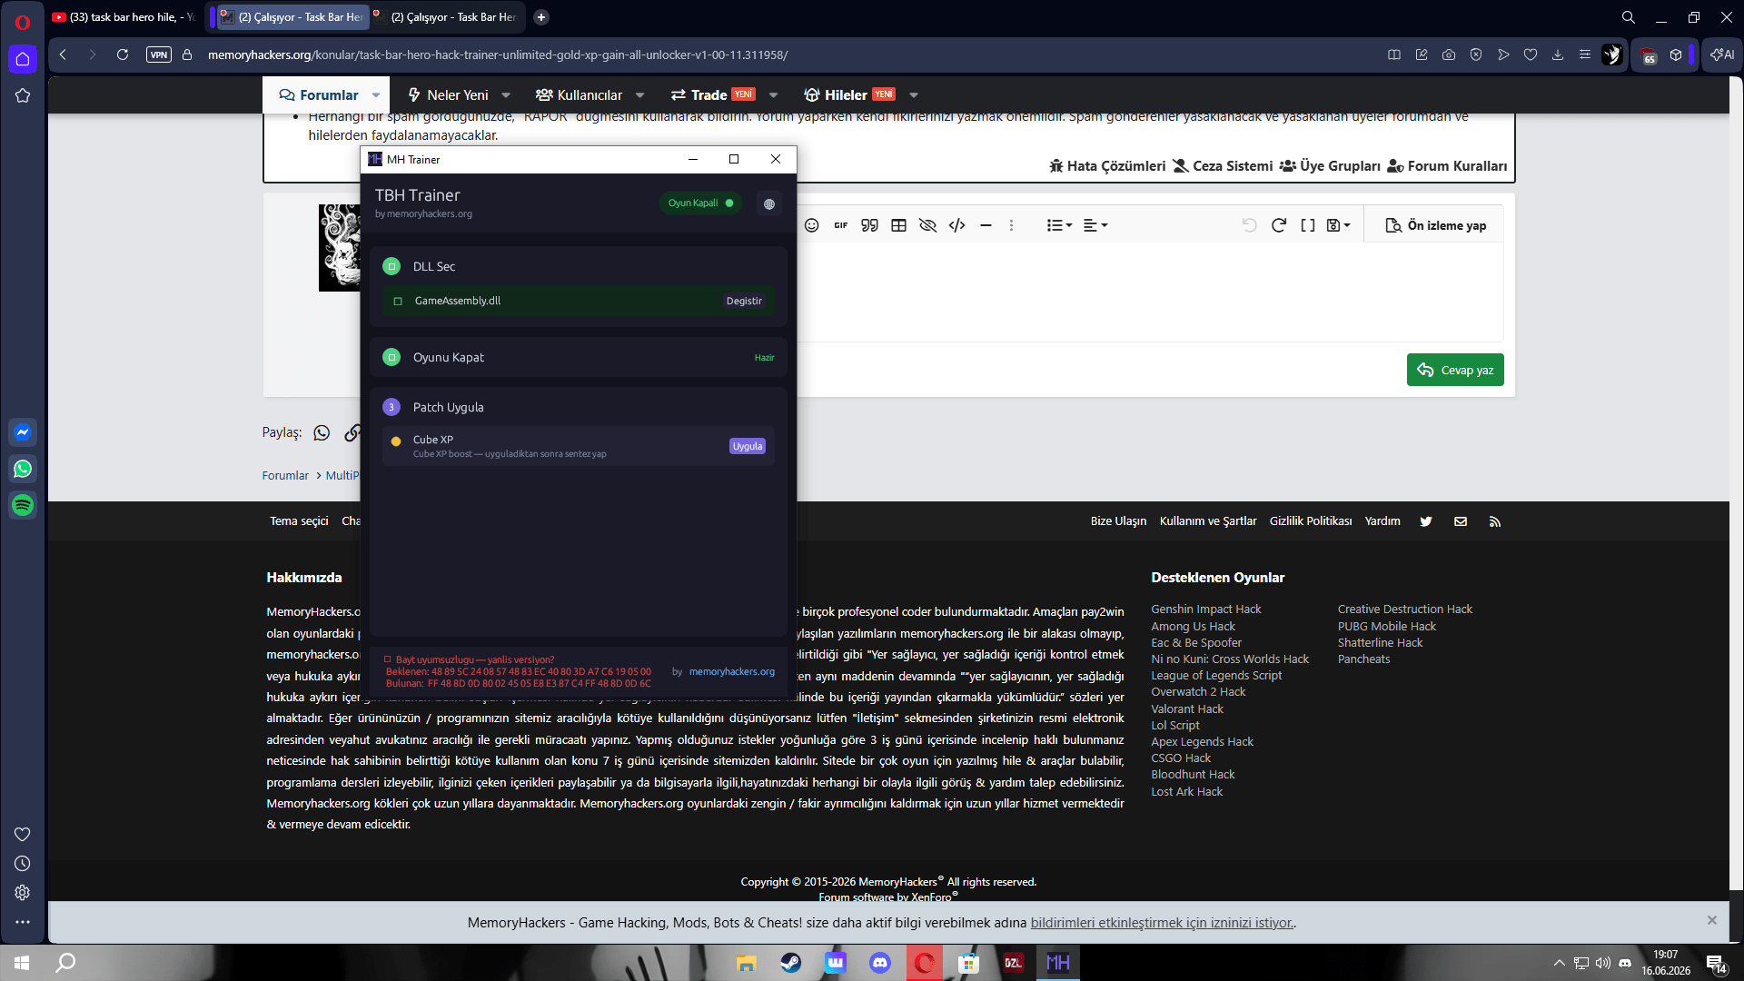Click the globe language icon in TBH Trainer

(769, 203)
